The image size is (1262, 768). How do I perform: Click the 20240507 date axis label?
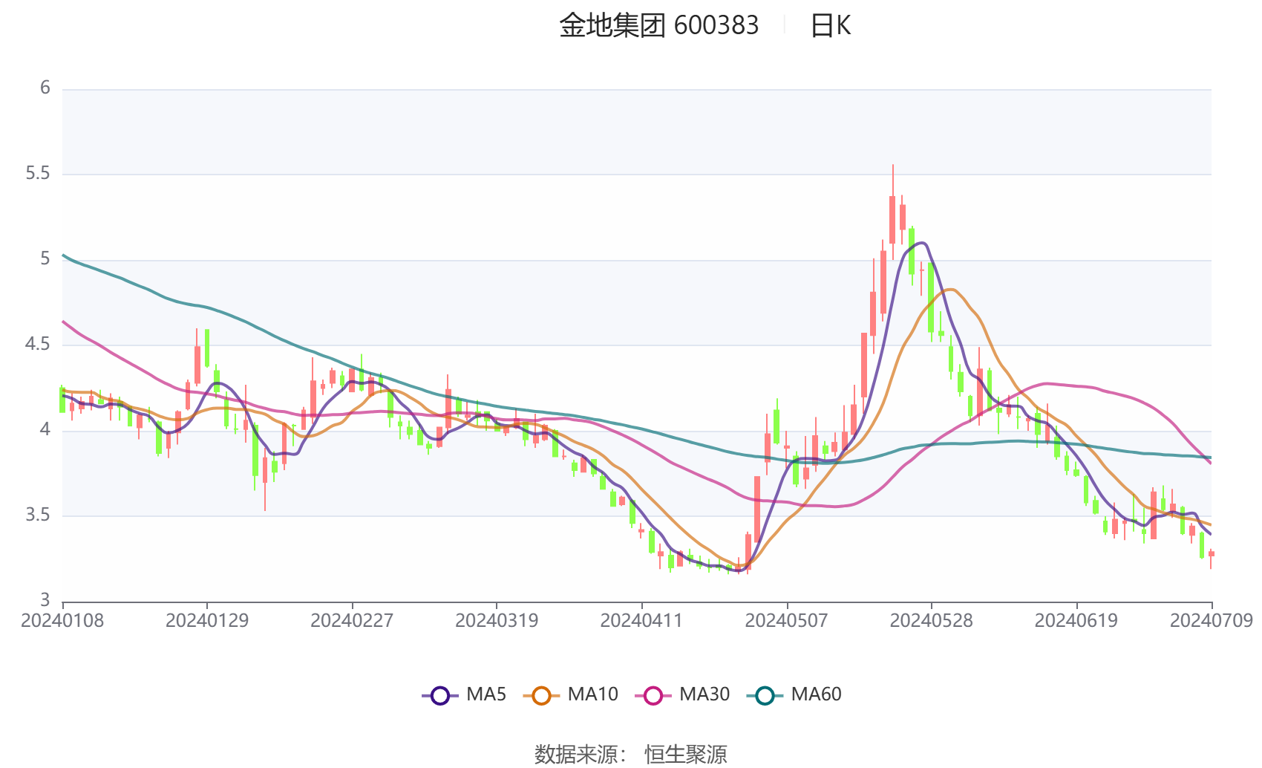(786, 621)
